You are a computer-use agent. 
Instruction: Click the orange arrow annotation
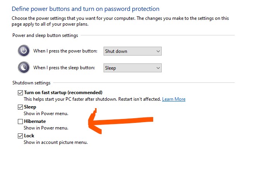tap(121, 121)
